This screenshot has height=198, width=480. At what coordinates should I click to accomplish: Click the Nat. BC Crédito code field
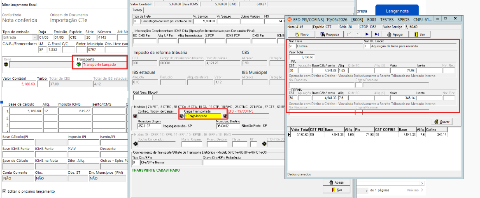(367, 46)
